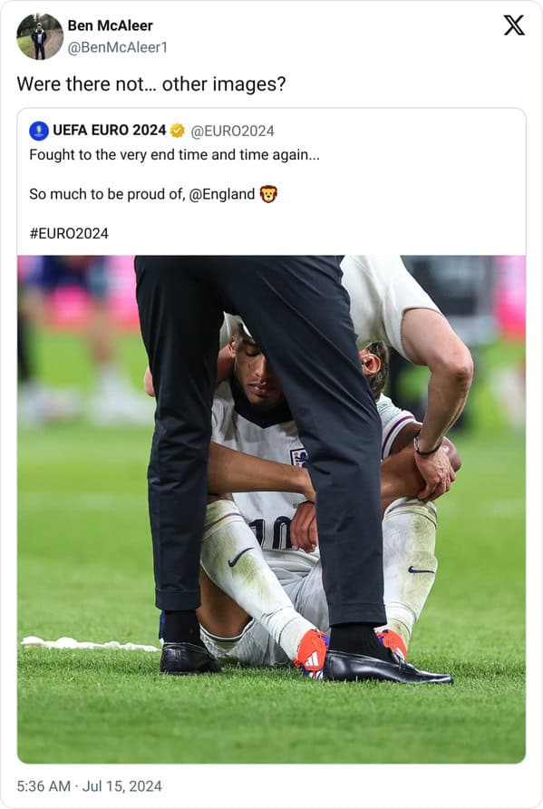Open the quoted tweet's player photo
This screenshot has width=543, height=809.
[272, 509]
